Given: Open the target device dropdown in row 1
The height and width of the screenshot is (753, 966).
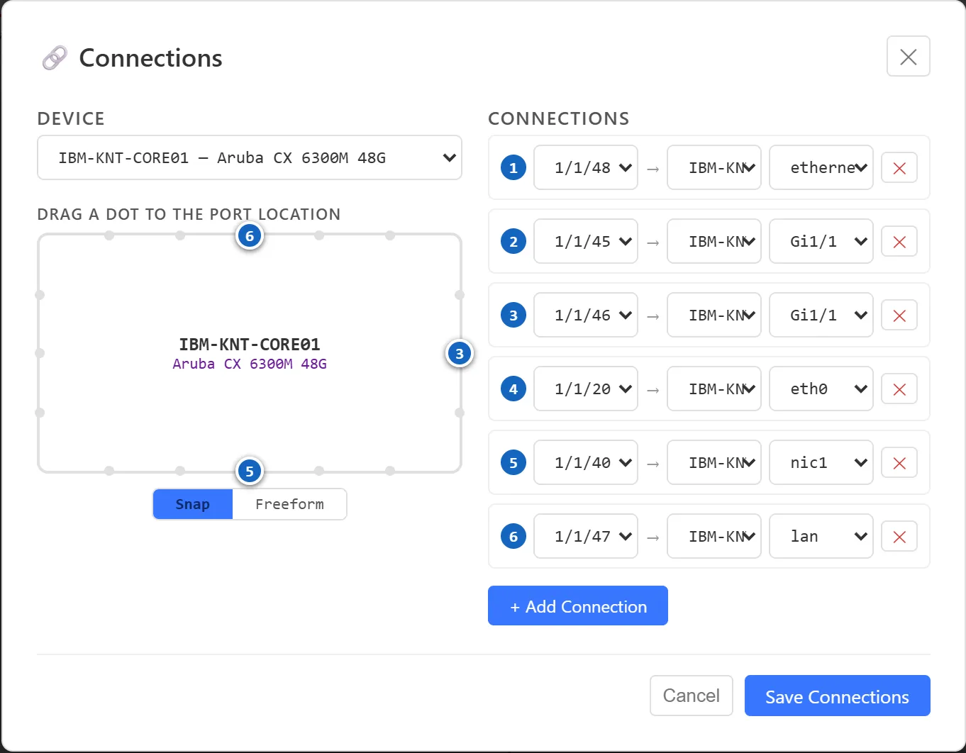Looking at the screenshot, I should click(714, 168).
